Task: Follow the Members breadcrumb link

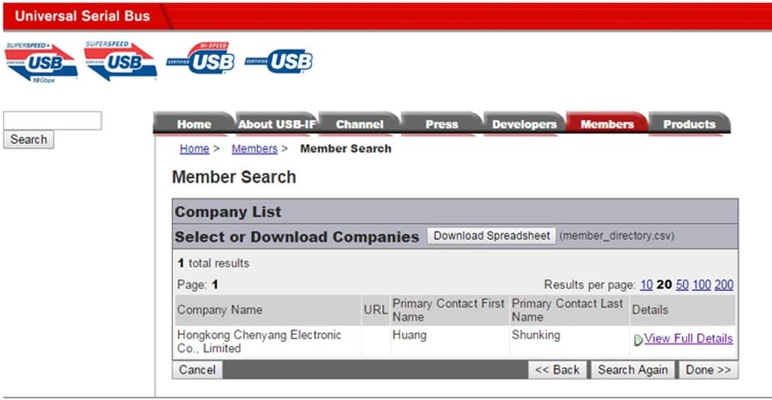Action: [x=254, y=149]
